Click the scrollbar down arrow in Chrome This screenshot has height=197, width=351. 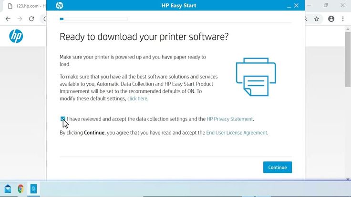coord(348,179)
